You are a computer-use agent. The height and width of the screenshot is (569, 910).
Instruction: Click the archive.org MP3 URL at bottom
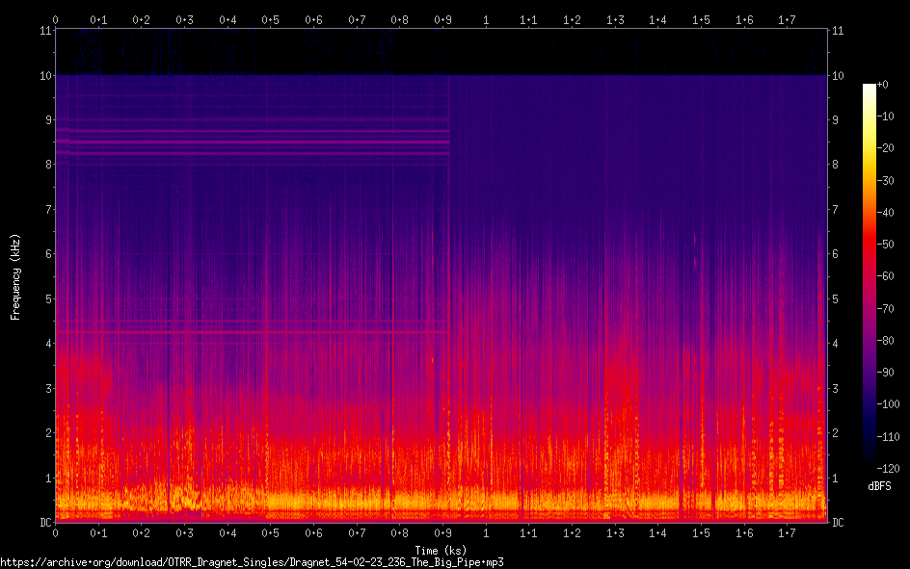pyautogui.click(x=252, y=561)
